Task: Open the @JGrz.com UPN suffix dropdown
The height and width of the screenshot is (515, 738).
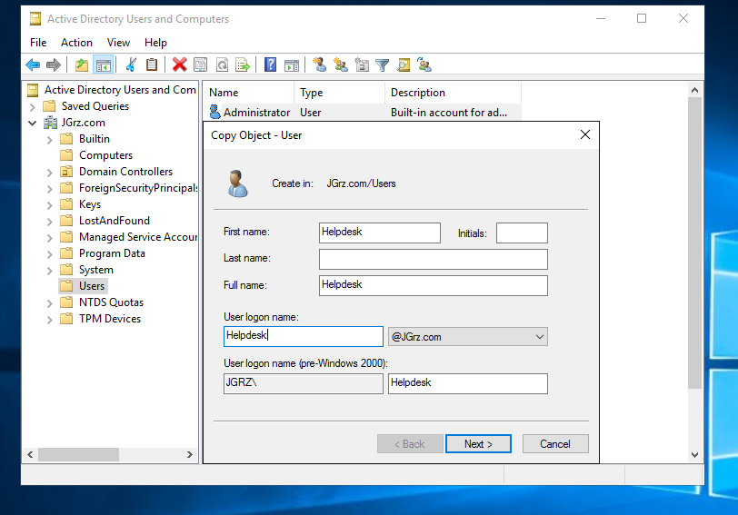Action: [468, 337]
